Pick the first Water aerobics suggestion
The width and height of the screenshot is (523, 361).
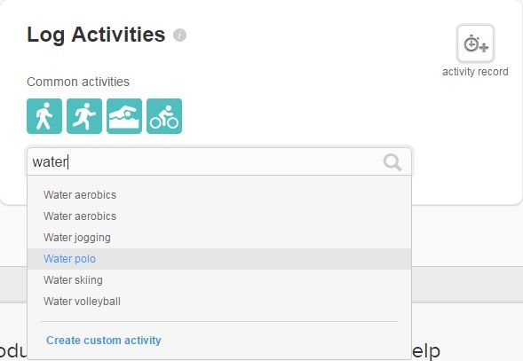219,195
